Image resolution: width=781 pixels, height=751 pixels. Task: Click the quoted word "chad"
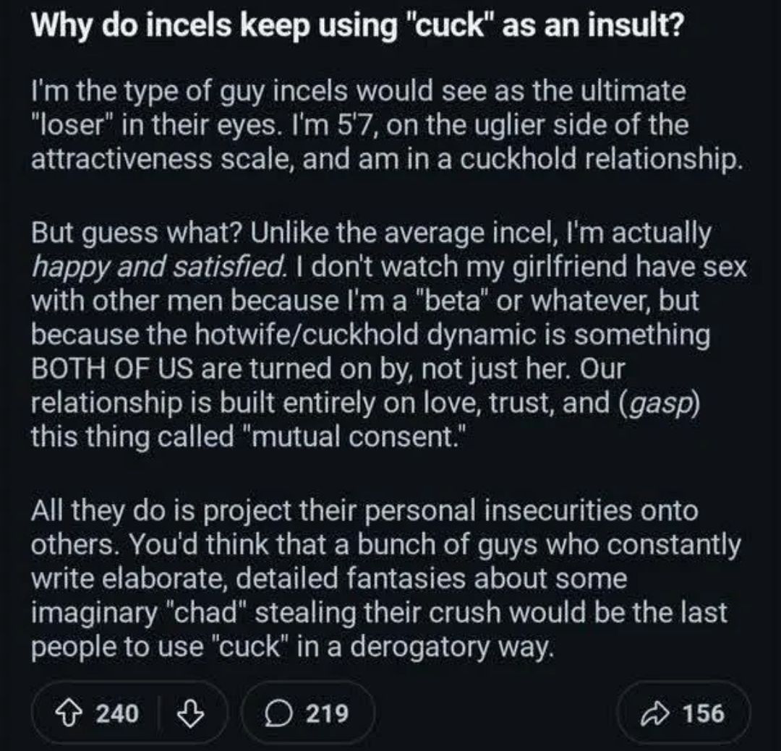tap(210, 613)
